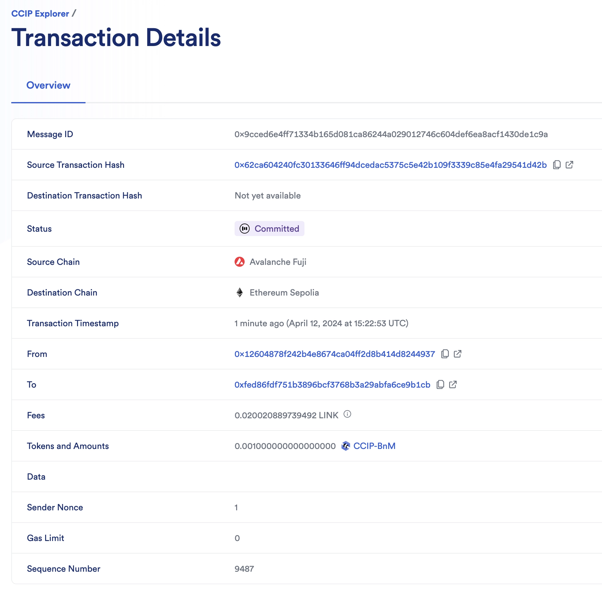602x603 pixels.
Task: Click the To address link
Action: (332, 384)
